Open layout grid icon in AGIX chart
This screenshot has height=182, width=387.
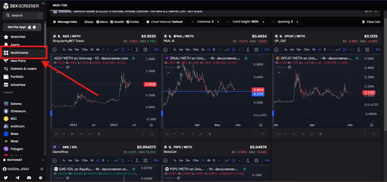click(x=146, y=50)
